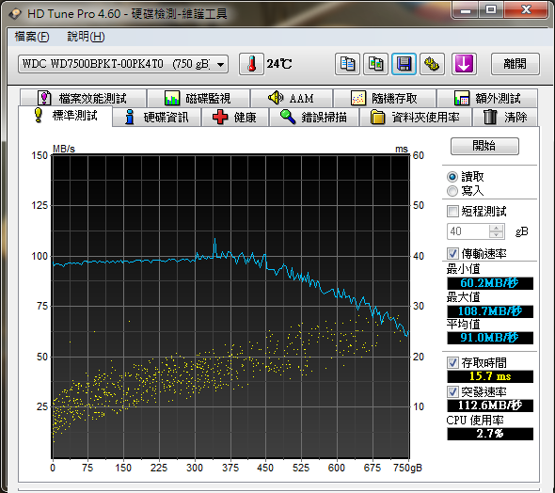Switch to the 健康 tab
Screen dimensions: 555x493
(x=235, y=118)
